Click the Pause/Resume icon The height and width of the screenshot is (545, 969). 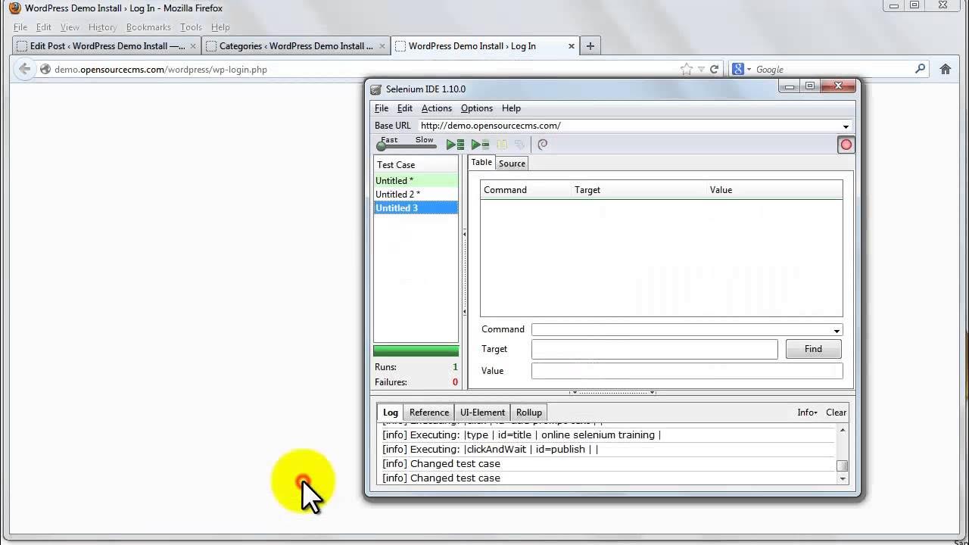click(x=502, y=145)
